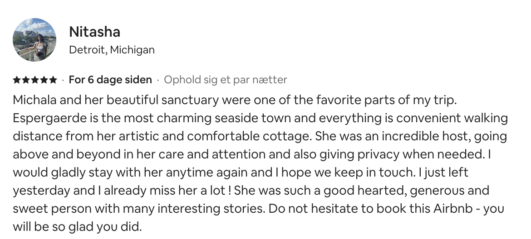Click the Detroit, Michigan location text
Screen dimensions: 531x239
[x=112, y=50]
